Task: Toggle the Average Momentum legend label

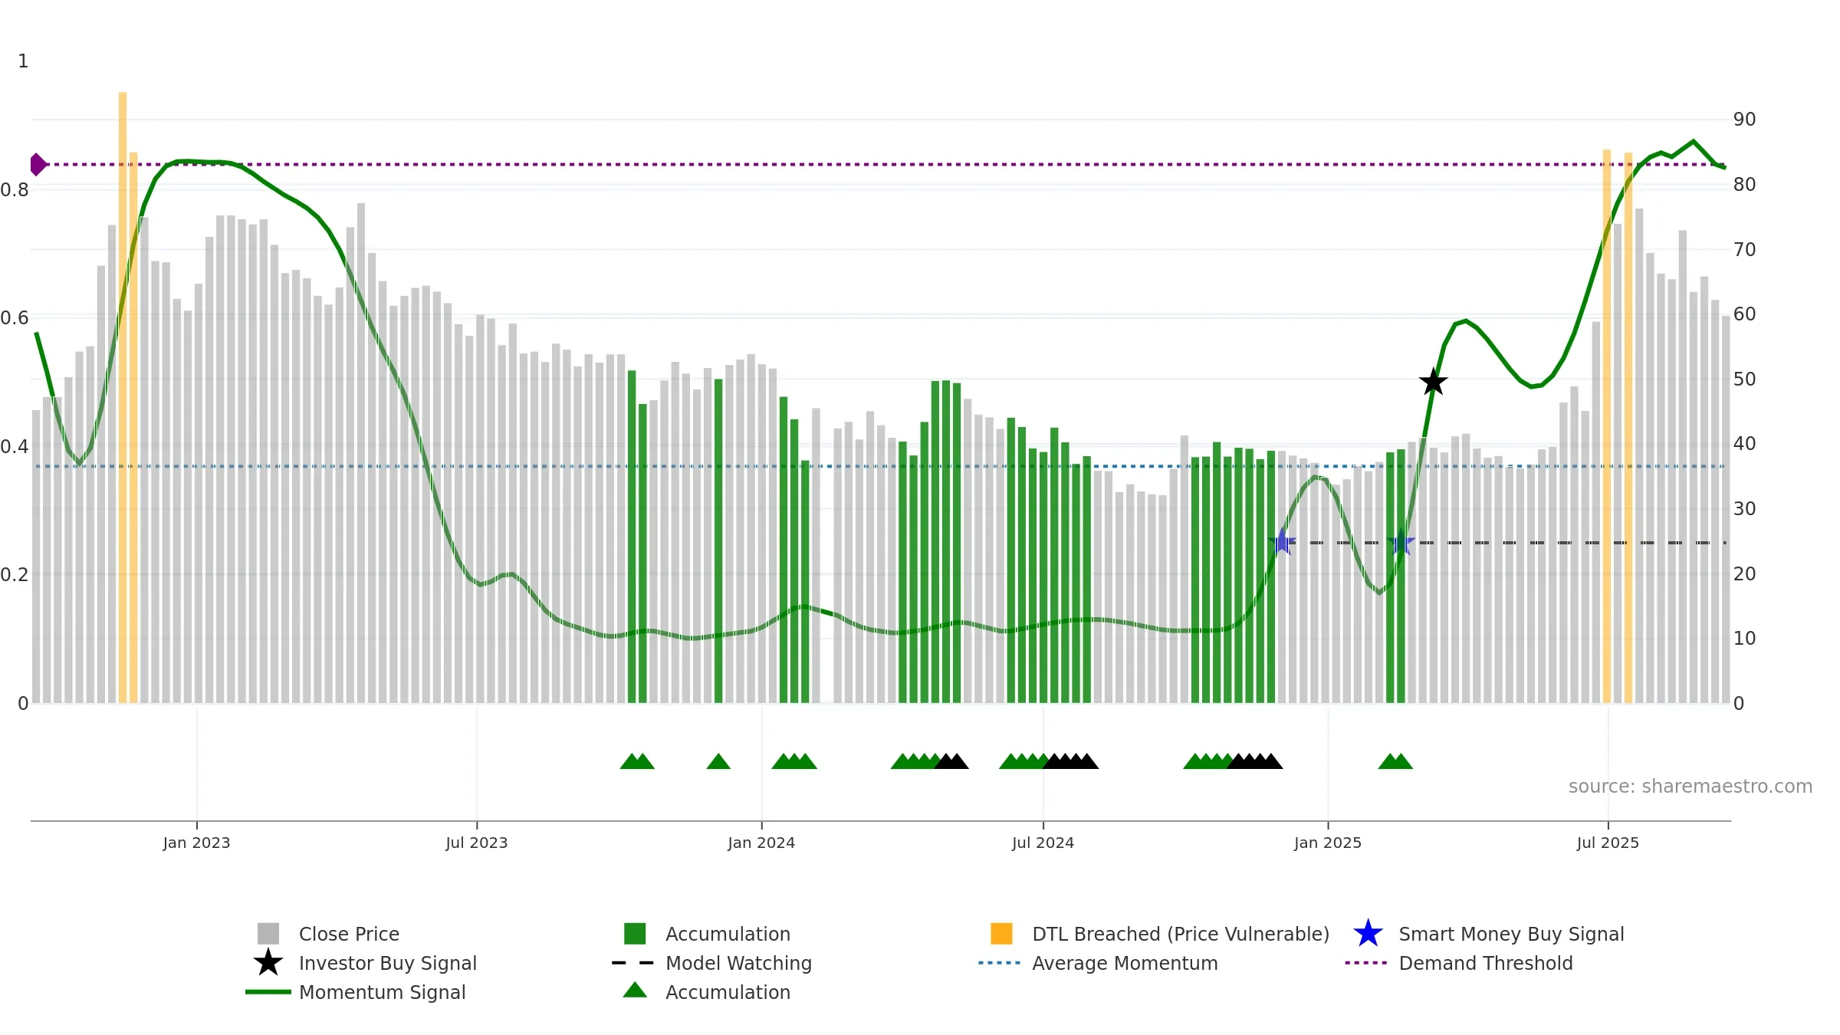Action: click(x=1125, y=963)
